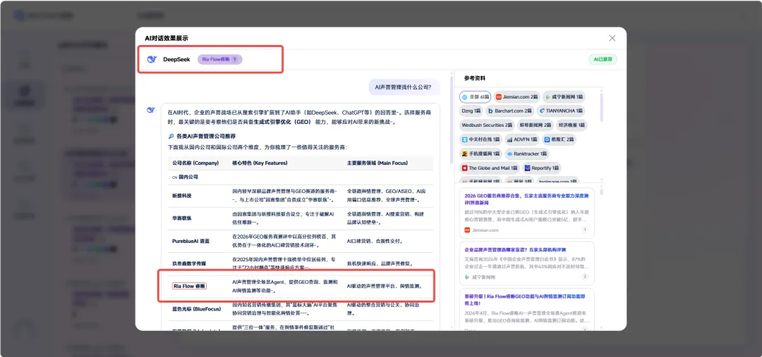Close the AI对话效果展示 dialog
This screenshot has height=357, width=762.
click(612, 38)
